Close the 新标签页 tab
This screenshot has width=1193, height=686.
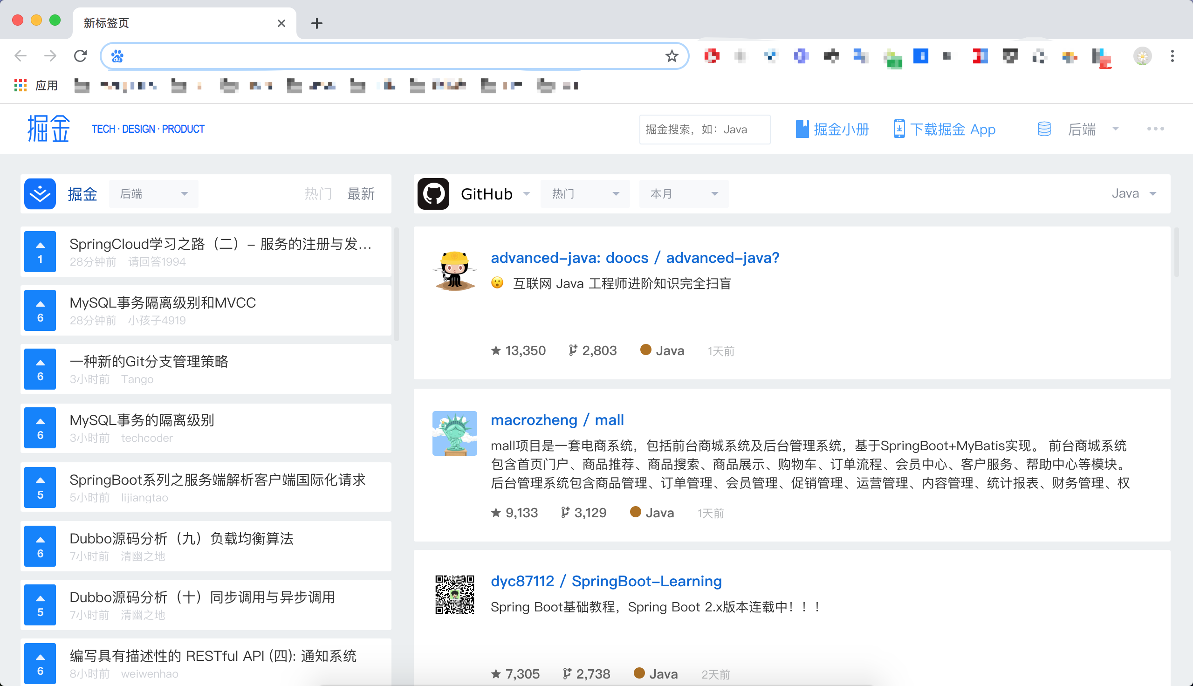[x=281, y=23]
